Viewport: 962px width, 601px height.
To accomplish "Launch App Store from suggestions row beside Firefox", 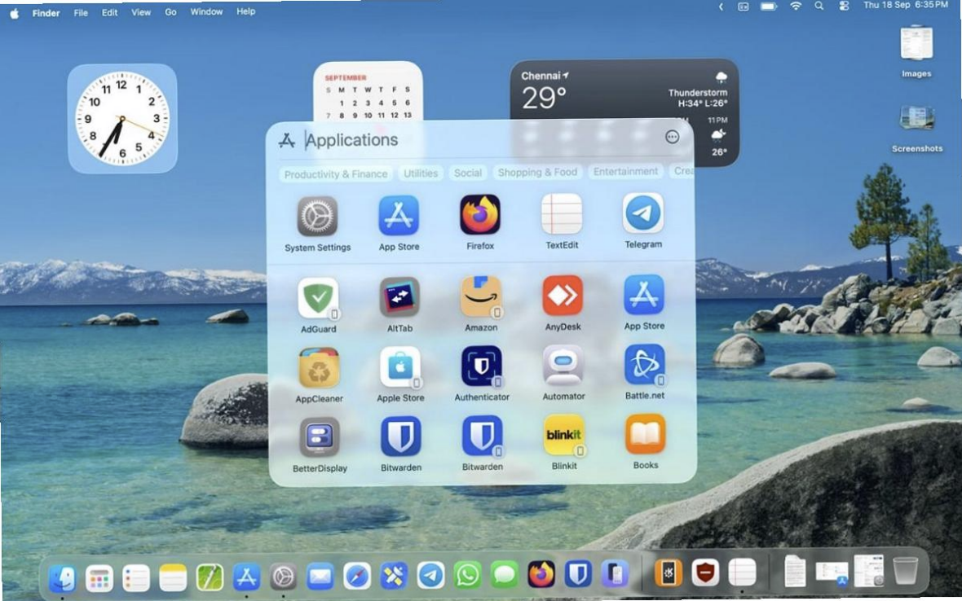I will 399,216.
